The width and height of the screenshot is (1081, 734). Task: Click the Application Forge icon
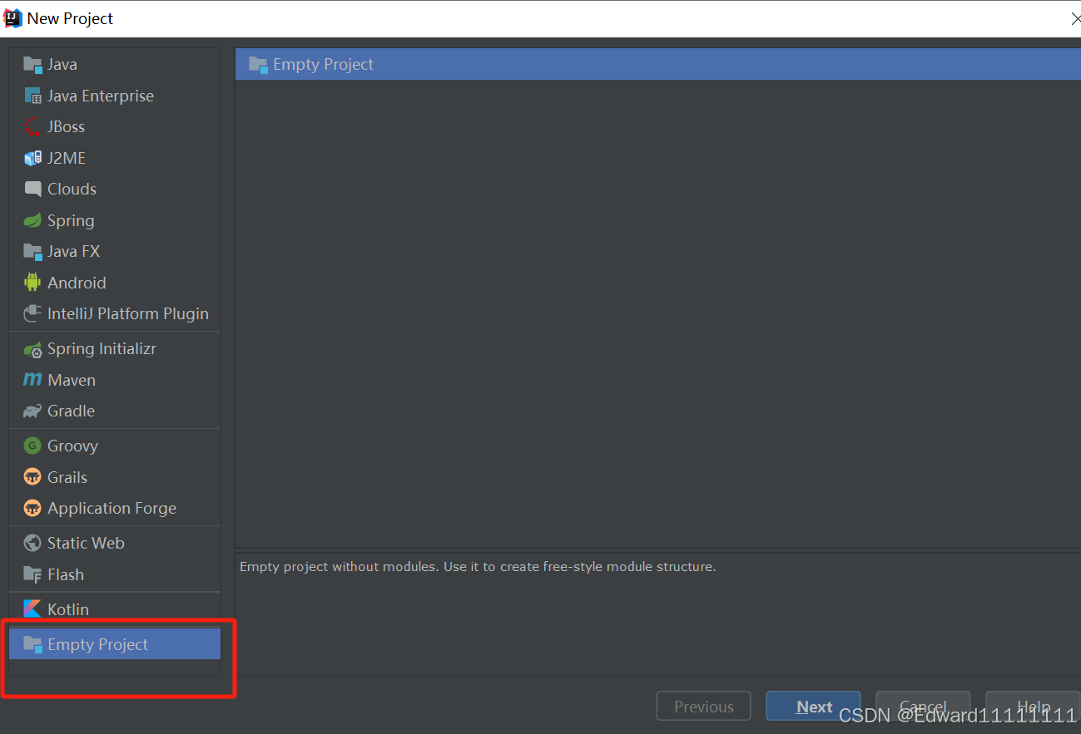(32, 508)
